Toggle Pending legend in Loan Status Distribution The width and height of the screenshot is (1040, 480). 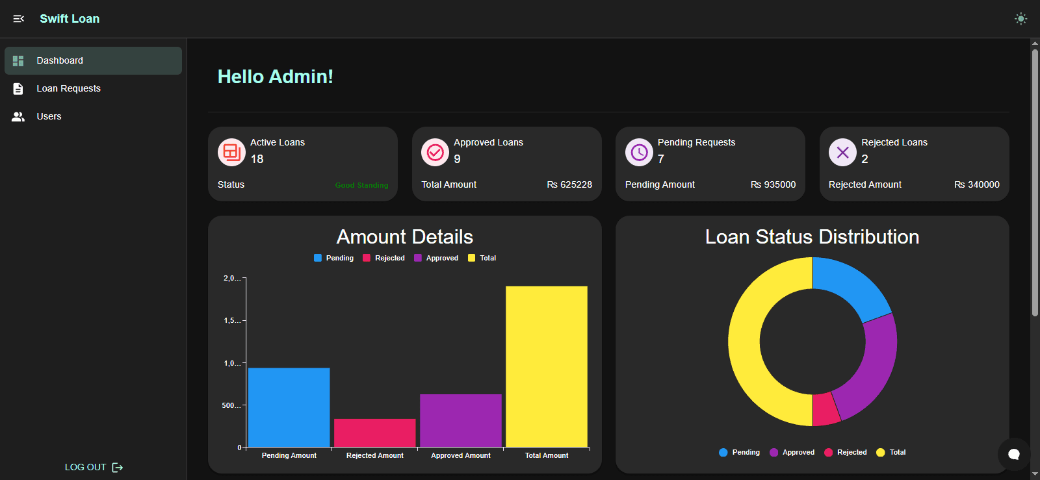coord(739,452)
